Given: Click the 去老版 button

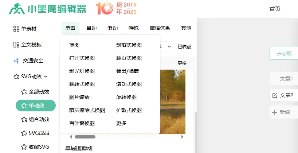Looking at the screenshot, I should 284,53.
